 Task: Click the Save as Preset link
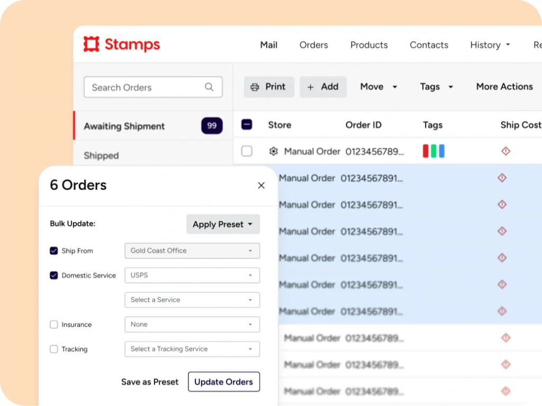(150, 382)
